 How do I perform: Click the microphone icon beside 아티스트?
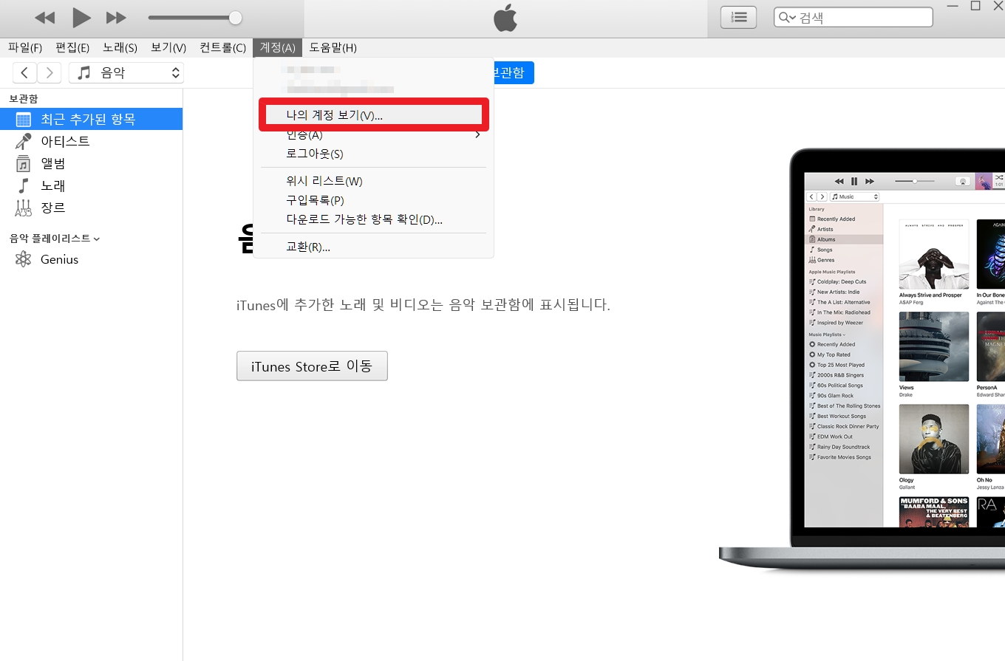point(24,141)
